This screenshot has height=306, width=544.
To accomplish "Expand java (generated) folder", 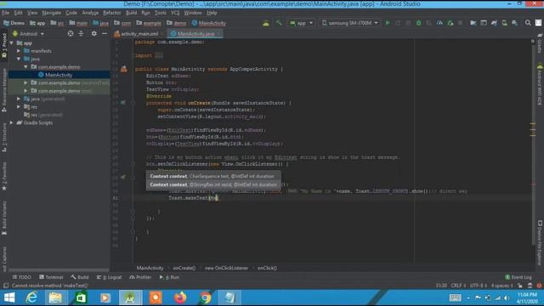I will [19, 99].
